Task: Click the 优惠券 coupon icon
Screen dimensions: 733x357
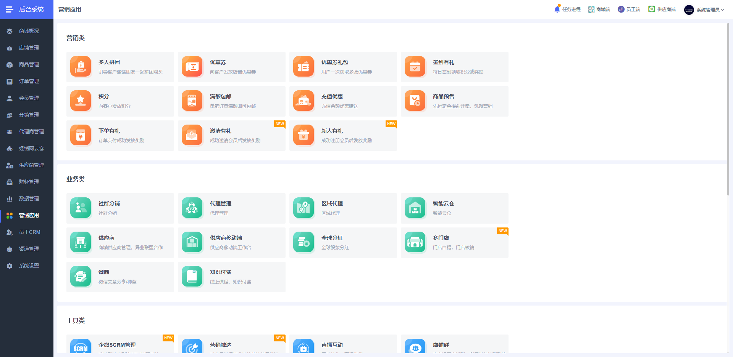Action: [x=192, y=67]
